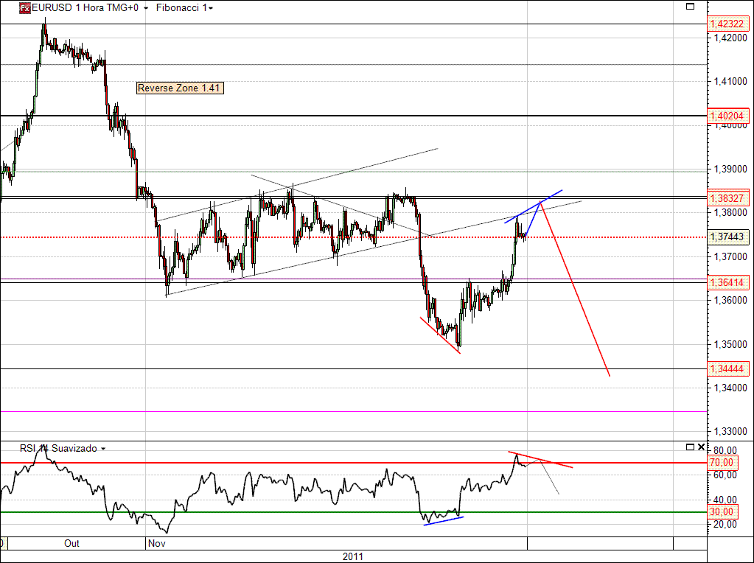Close the RSI indicator panel
This screenshot has height=563, width=754.
tap(701, 447)
